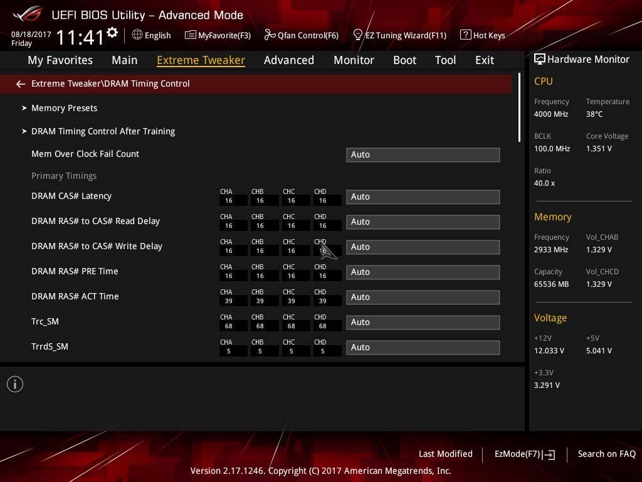Click the back arrow in the breadcrumb
Screen dimensions: 642x482
pos(21,84)
